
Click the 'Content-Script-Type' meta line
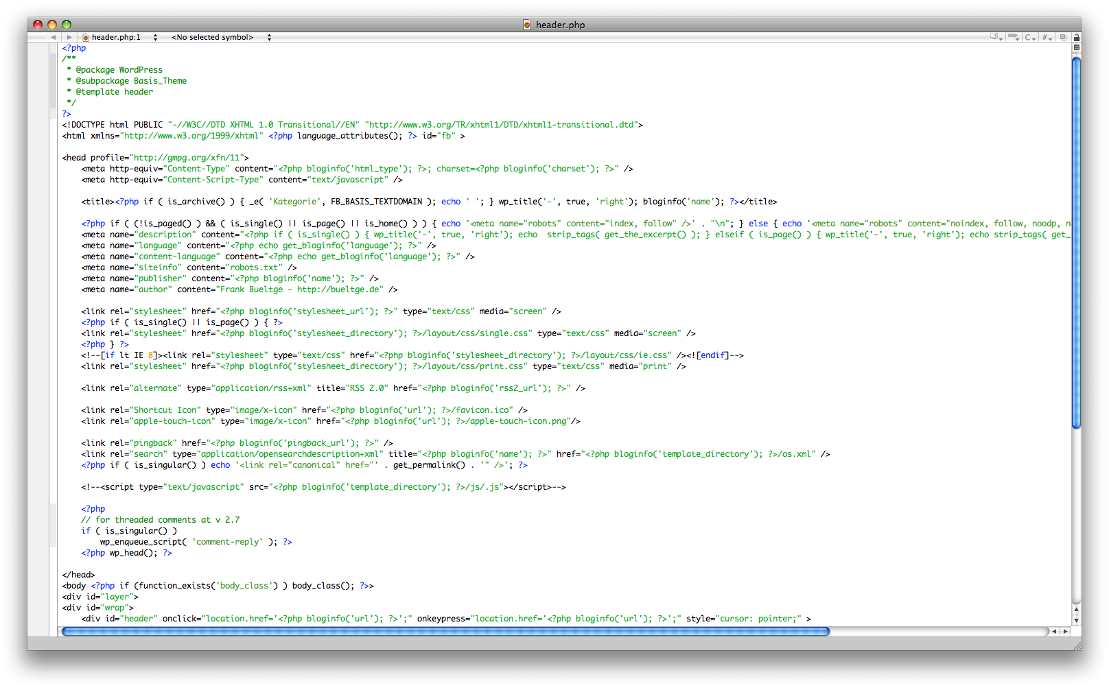pyautogui.click(x=242, y=180)
